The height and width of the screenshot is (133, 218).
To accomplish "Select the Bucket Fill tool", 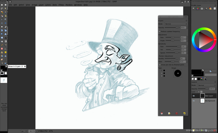I will [x=2, y=41].
